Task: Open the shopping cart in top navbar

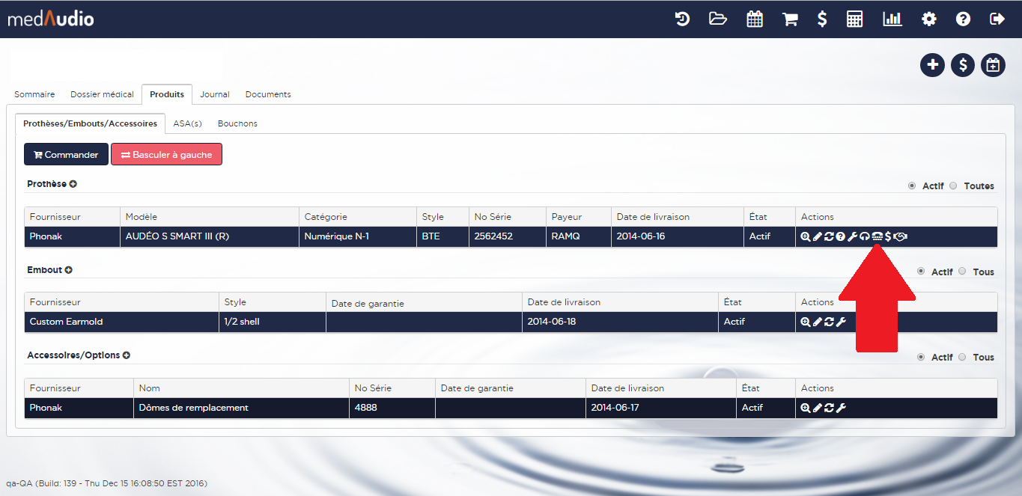Action: point(790,19)
